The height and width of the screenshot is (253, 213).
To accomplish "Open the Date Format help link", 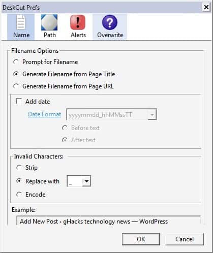I will click(44, 114).
